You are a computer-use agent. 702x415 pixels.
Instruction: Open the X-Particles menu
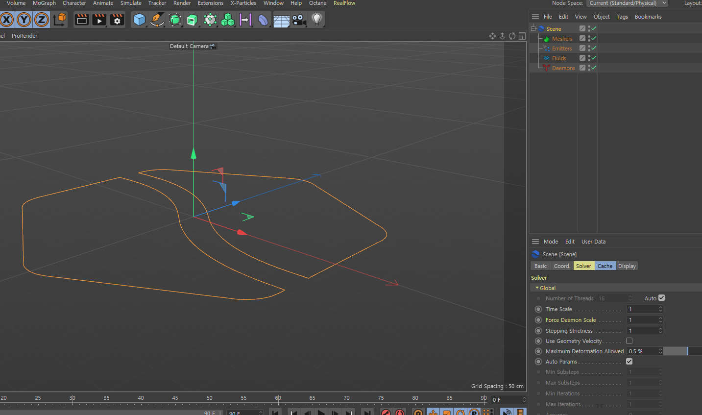coord(243,3)
